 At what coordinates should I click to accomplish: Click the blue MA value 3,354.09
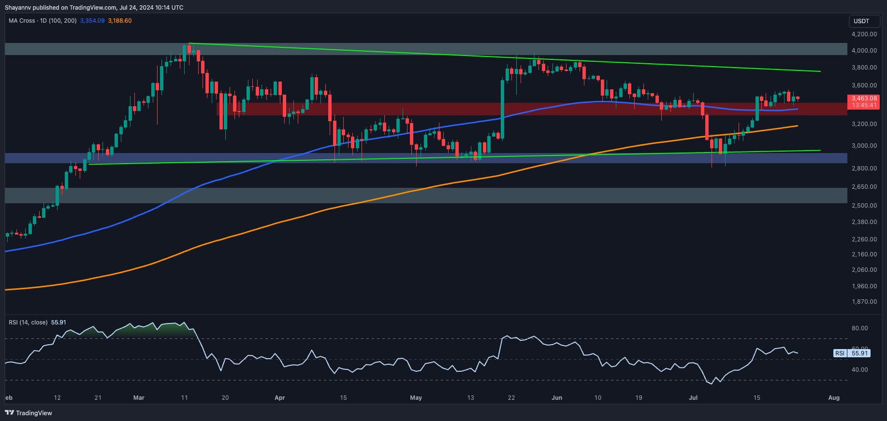92,21
